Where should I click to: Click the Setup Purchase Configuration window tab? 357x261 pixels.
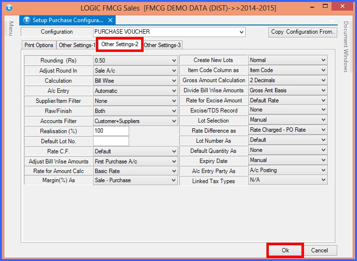(67, 20)
